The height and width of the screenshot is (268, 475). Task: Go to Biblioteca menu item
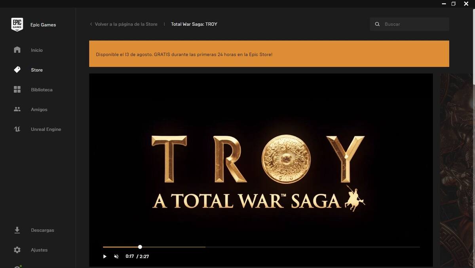42,90
